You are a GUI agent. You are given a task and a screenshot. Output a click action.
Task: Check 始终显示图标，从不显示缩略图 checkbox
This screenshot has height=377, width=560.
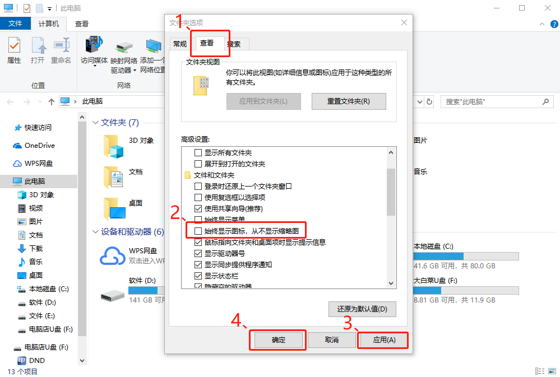(198, 231)
